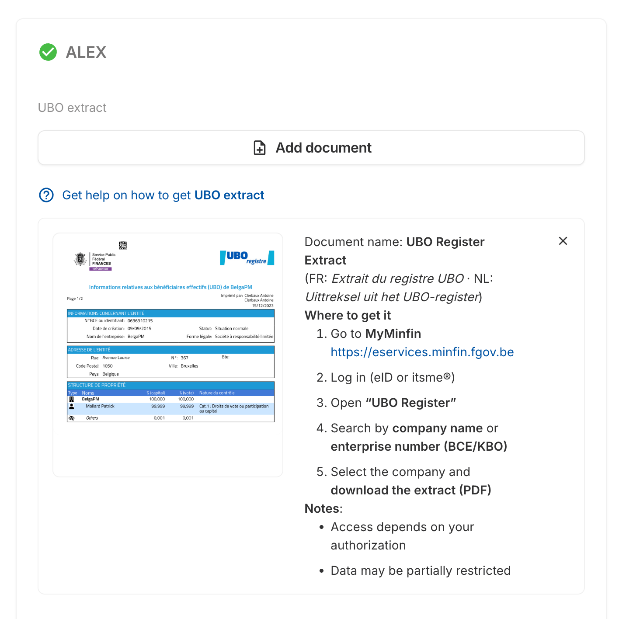619x619 pixels.
Task: Click the document-plus icon in Add document
Action: click(260, 148)
